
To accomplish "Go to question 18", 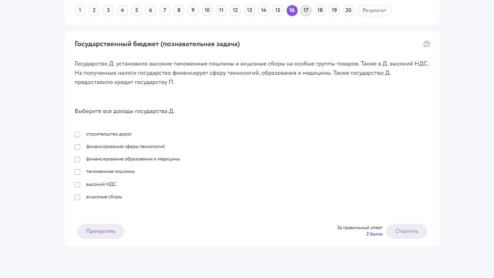I will (x=320, y=11).
